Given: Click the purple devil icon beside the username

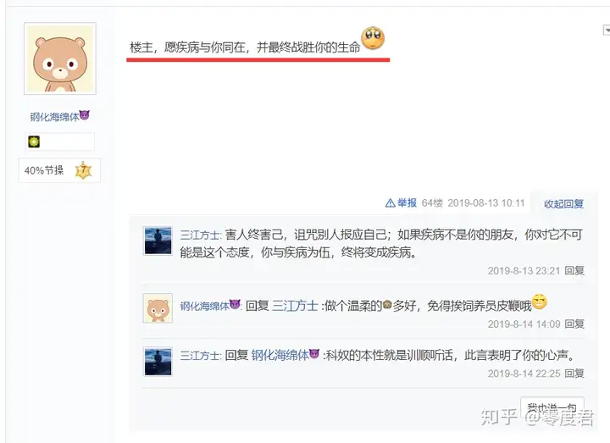Looking at the screenshot, I should tap(85, 115).
